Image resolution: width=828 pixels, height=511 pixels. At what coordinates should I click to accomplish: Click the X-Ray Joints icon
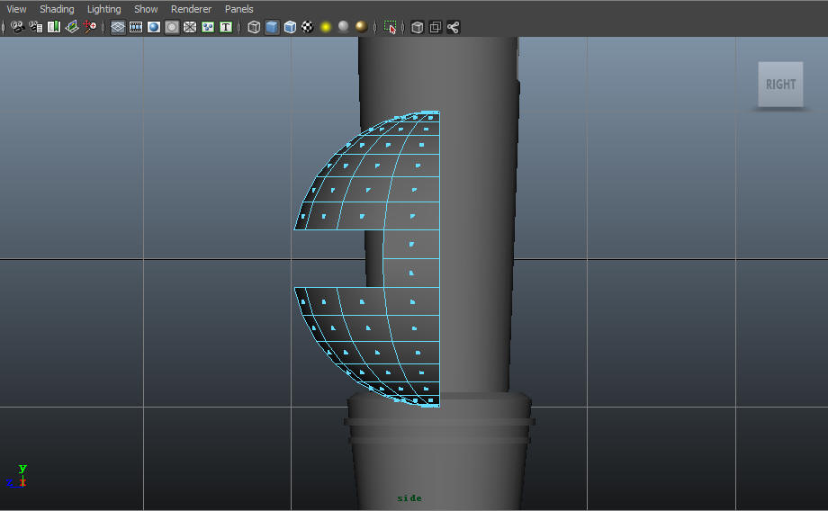click(x=453, y=27)
